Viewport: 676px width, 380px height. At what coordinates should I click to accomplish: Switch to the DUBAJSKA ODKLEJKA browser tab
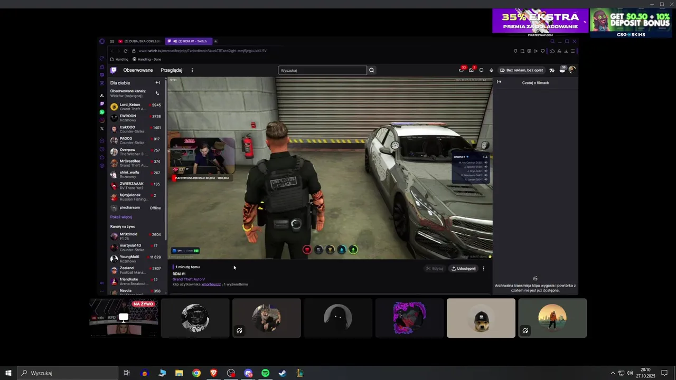(x=139, y=41)
